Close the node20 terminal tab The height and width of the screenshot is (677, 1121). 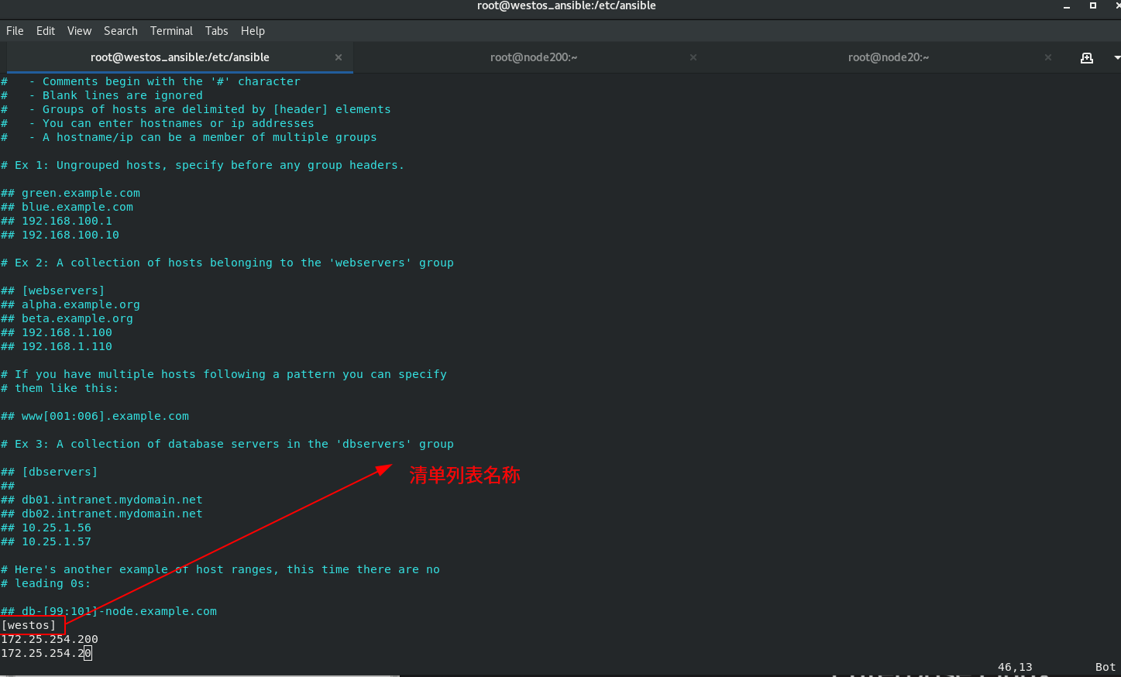[x=1048, y=57]
